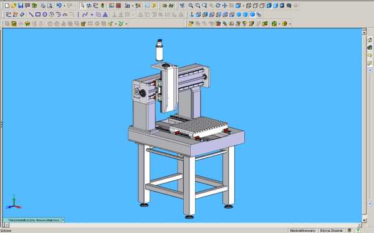The width and height of the screenshot is (374, 233).
Task: Toggle Hidden Lines Removed display mode
Action: click(x=262, y=6)
